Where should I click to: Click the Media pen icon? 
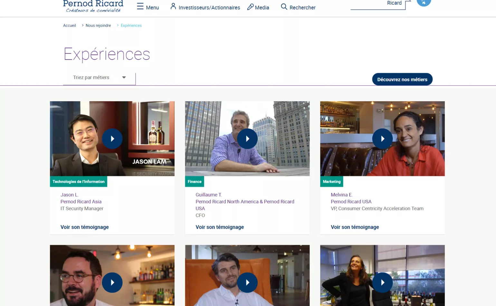[250, 7]
